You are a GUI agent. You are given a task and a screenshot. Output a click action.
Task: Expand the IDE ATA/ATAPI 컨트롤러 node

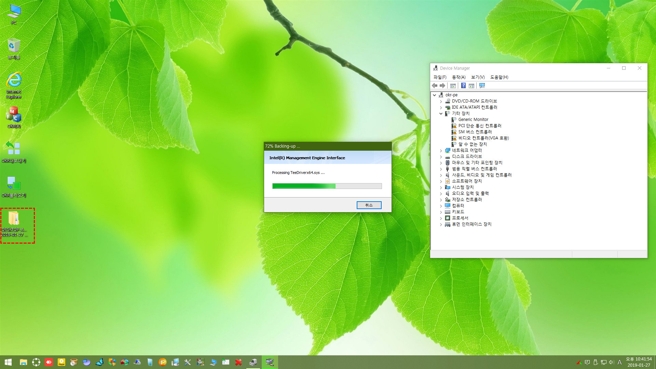[x=441, y=107]
